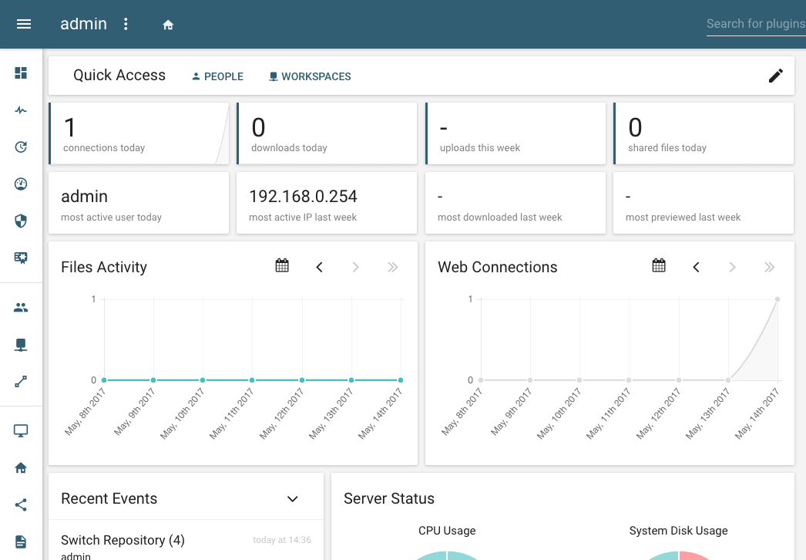Jump to latest in Files Activity
The width and height of the screenshot is (806, 560).
393,267
